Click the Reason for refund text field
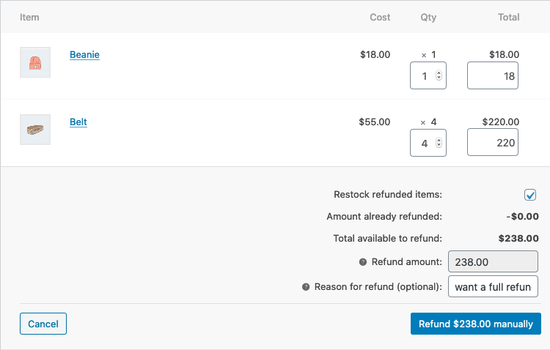550x350 pixels. [493, 286]
